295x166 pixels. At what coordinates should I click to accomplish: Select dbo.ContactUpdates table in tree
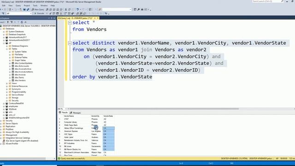point(24,63)
